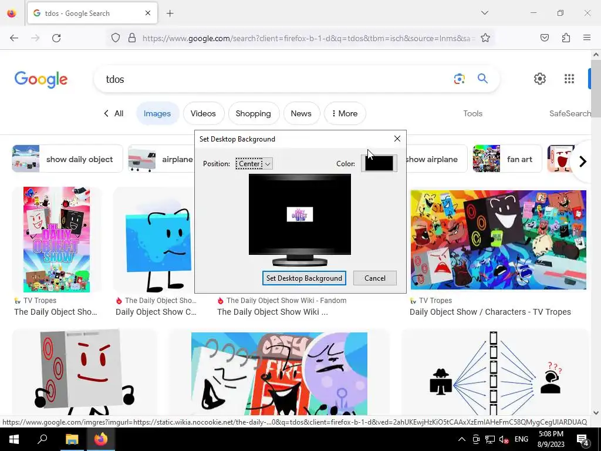This screenshot has width=601, height=451.
Task: Open the OBEY fire characters image
Action: tap(279, 373)
